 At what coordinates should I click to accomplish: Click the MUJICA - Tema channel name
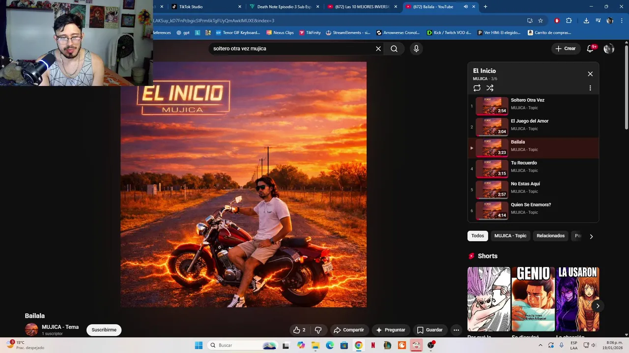point(60,327)
